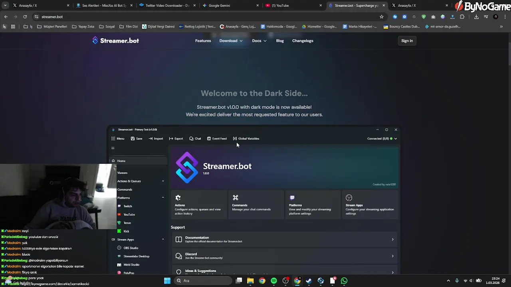Close the streamer.bot browser tab
This screenshot has height=287, width=511.
pyautogui.click(x=384, y=6)
